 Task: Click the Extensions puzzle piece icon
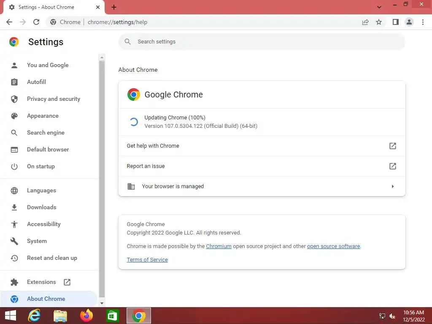[14, 282]
